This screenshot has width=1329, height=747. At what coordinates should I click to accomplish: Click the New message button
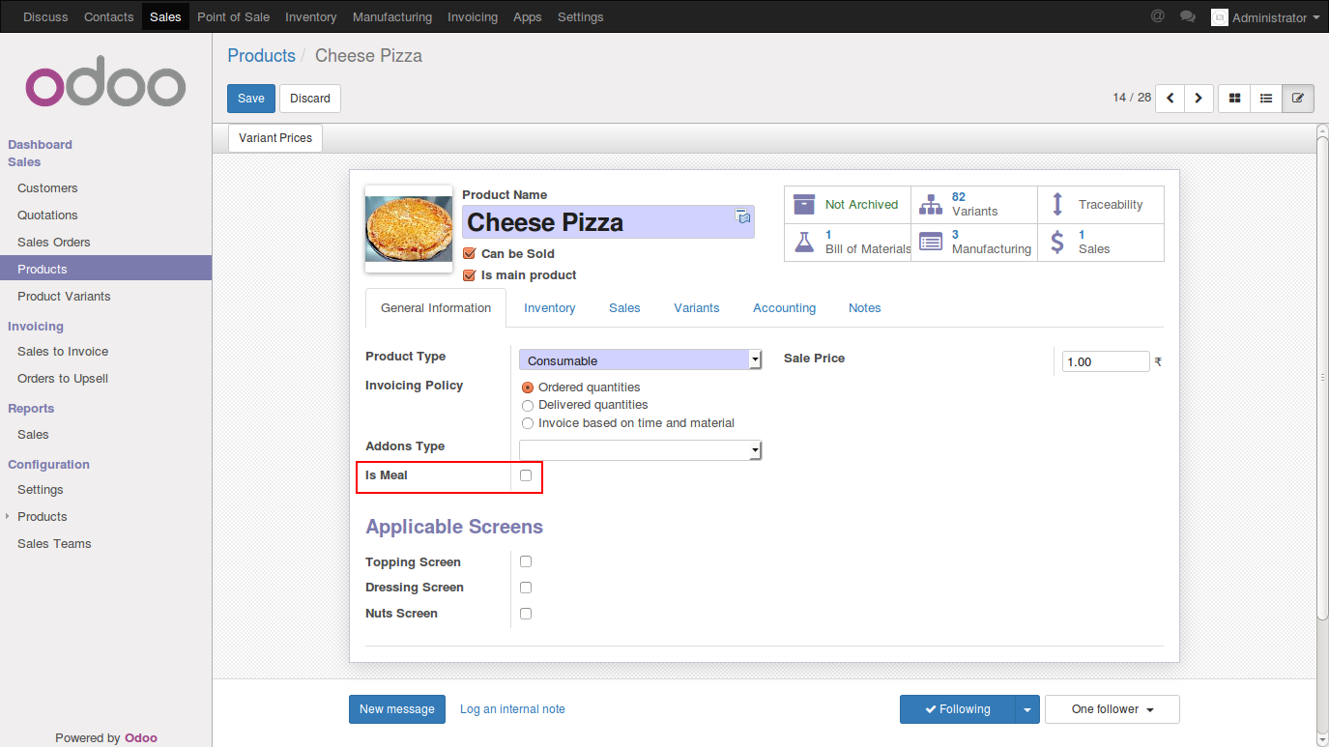coord(397,709)
